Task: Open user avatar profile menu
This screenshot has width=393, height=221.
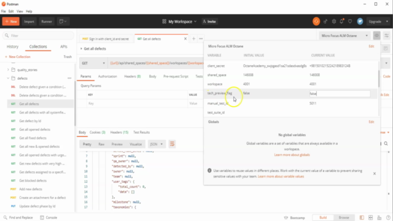Action: coord(360,21)
